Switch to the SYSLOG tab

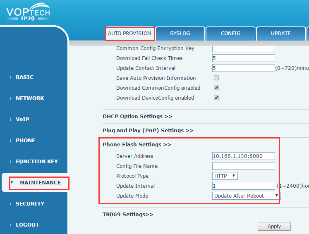click(180, 33)
